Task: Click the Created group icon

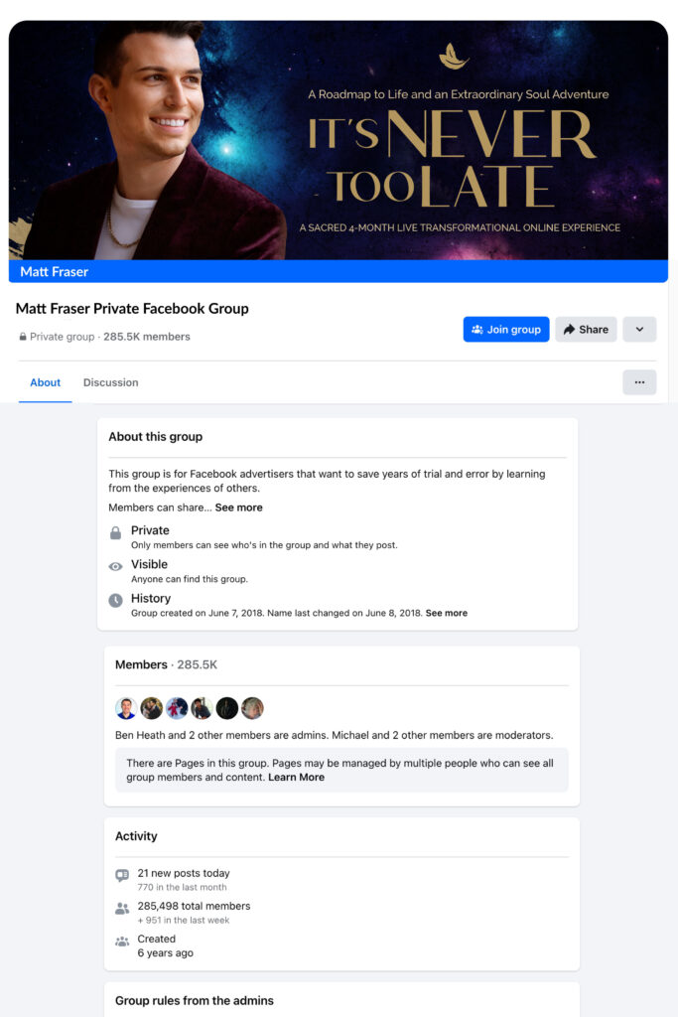Action: point(122,942)
